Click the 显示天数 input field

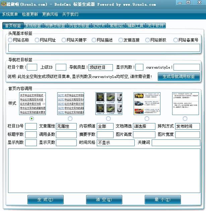click(66, 143)
